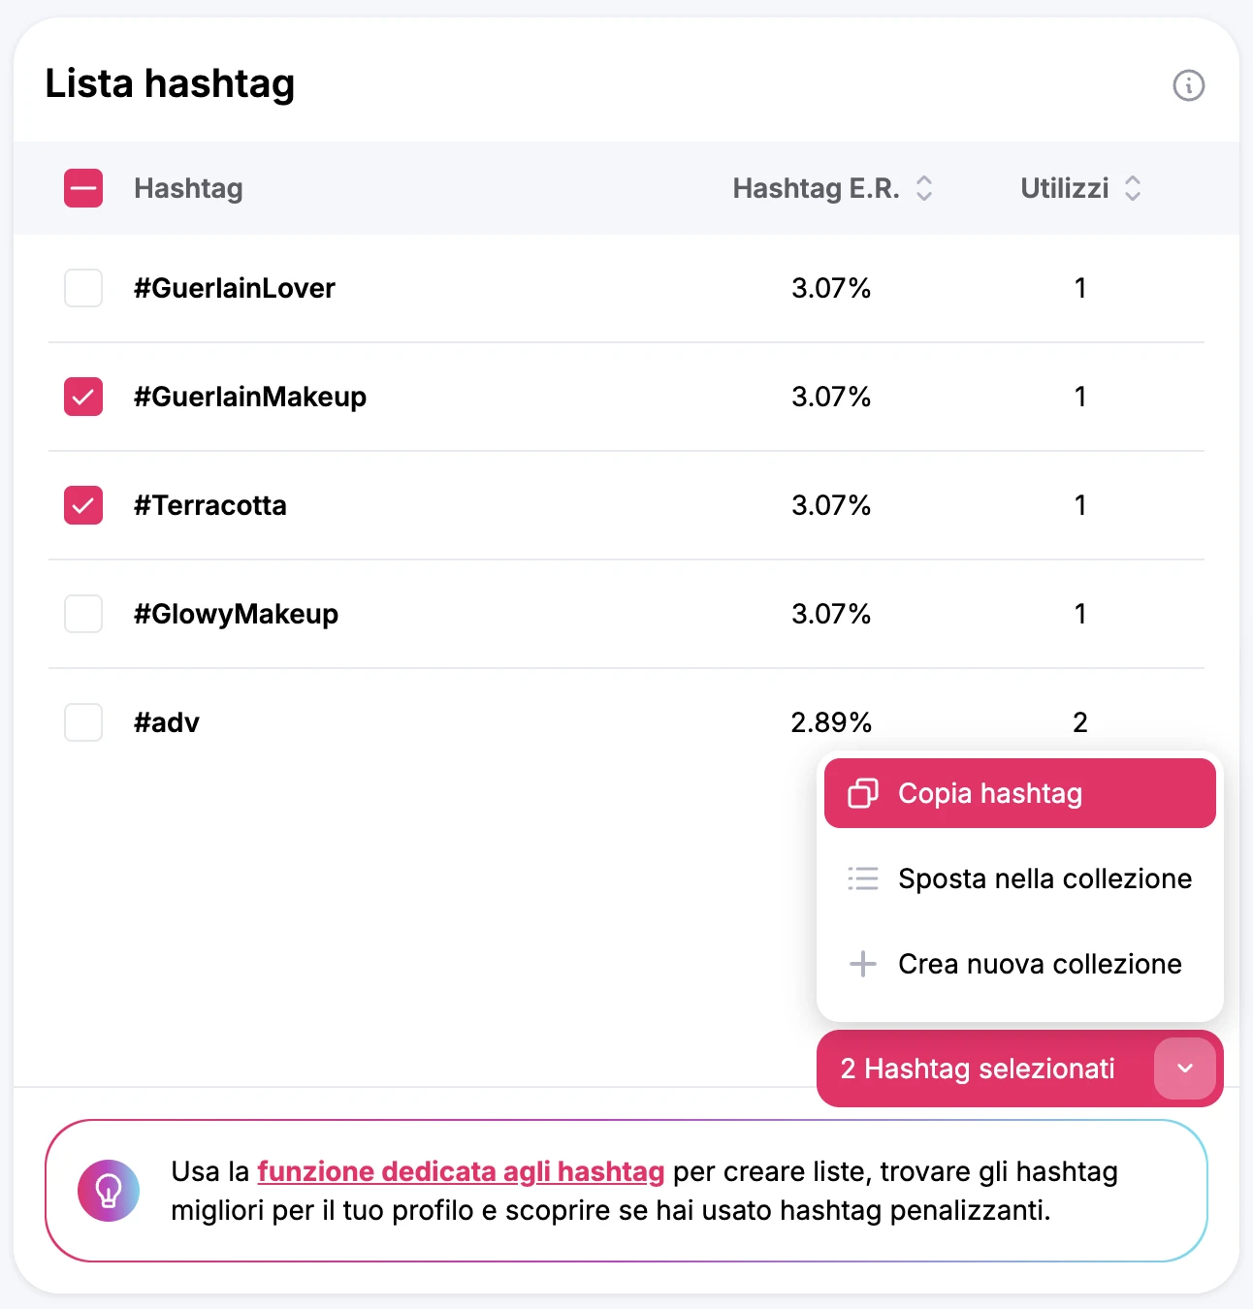Screen dimensions: 1253x1309
Task: Click the 2 Hashtag selezionati button
Action: 978,1069
